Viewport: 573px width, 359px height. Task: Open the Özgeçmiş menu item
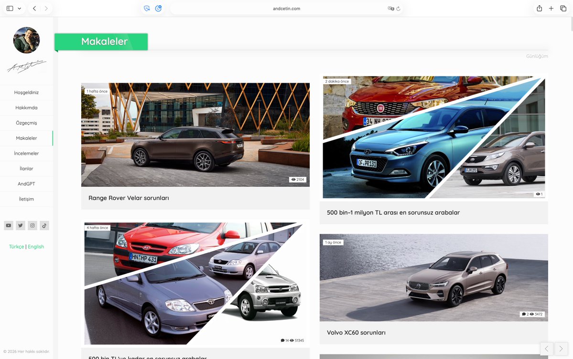click(x=26, y=123)
